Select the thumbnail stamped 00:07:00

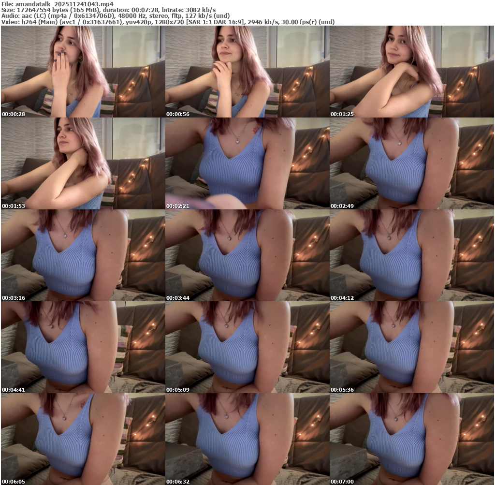tap(412, 439)
